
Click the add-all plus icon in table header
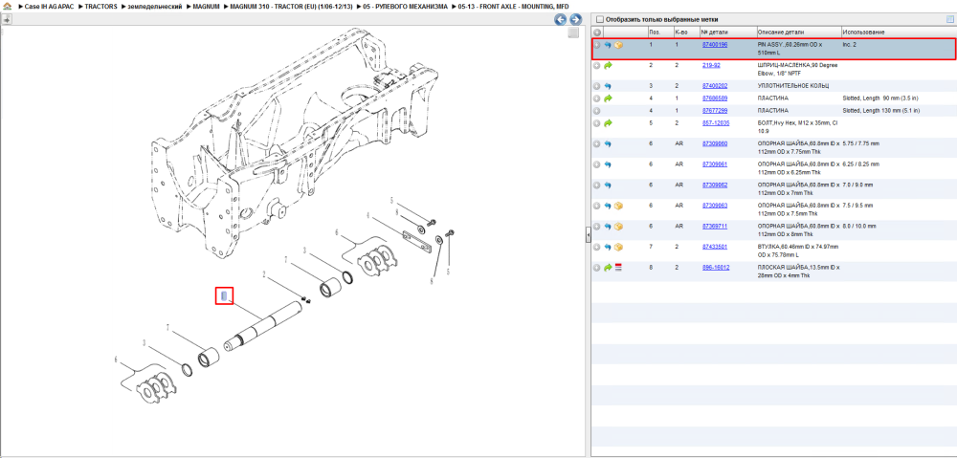[597, 33]
